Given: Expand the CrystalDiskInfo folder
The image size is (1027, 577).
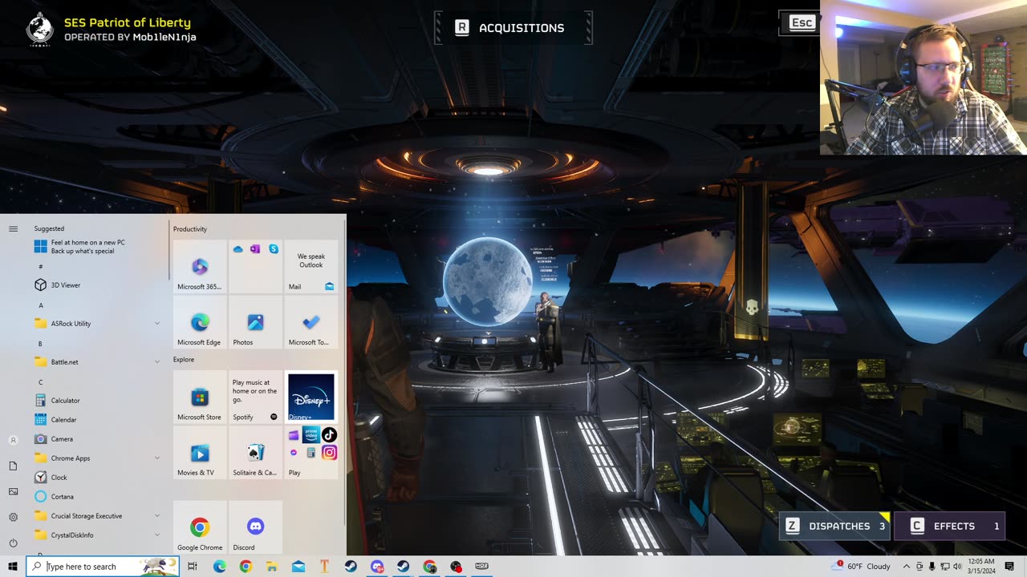Looking at the screenshot, I should click(x=96, y=535).
